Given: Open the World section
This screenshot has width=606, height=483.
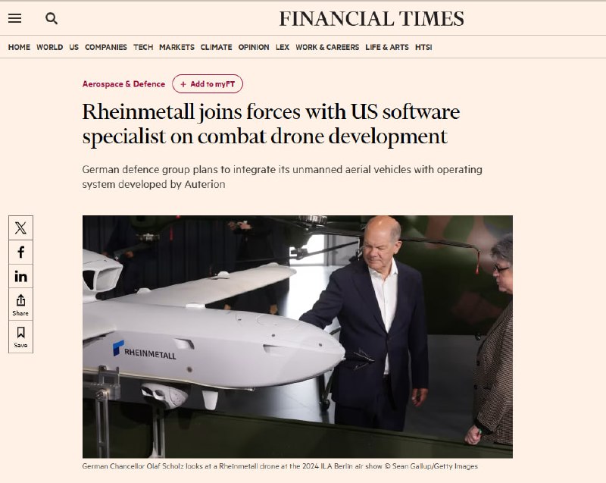Looking at the screenshot, I should coord(49,47).
